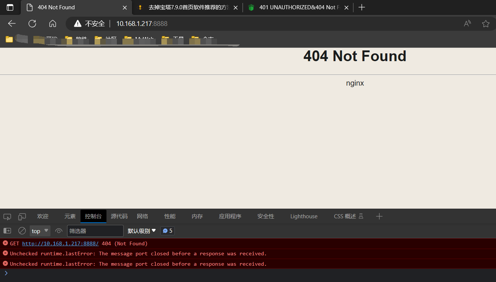The image size is (496, 282).
Task: Switch to the 404 Not Found tab
Action: [x=76, y=7]
